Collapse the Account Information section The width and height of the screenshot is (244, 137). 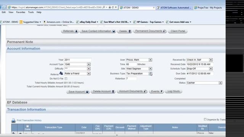coord(24,49)
